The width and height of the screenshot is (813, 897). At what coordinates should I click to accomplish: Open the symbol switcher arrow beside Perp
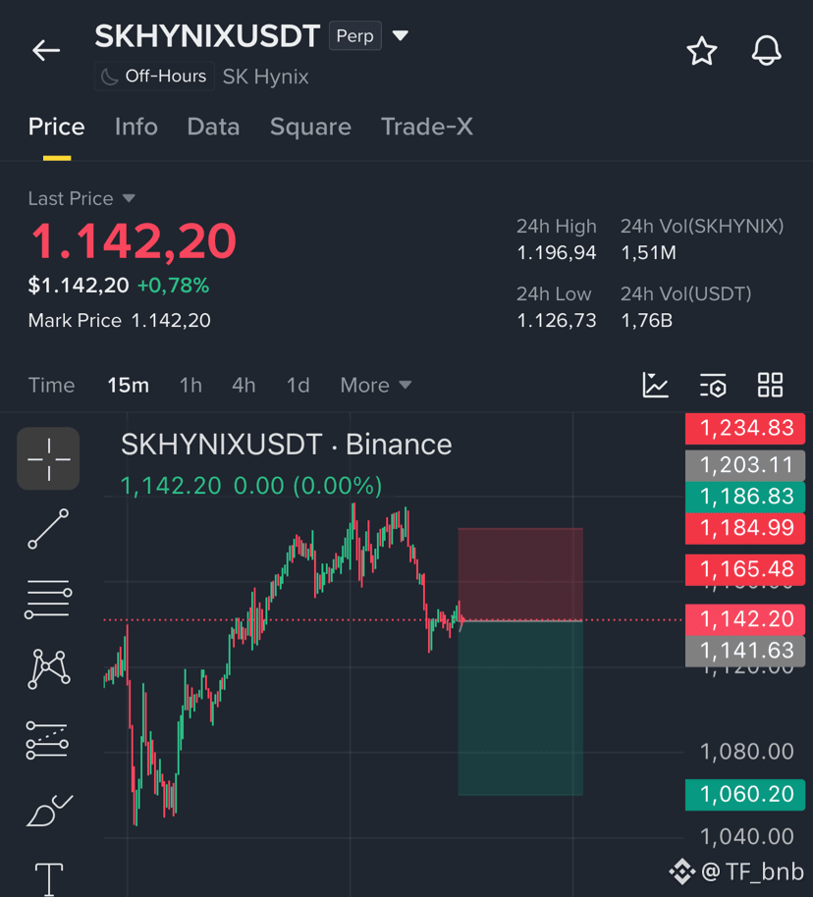tap(401, 36)
